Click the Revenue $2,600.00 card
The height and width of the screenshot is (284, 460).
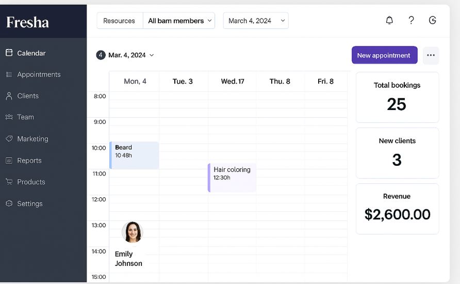[x=397, y=209]
